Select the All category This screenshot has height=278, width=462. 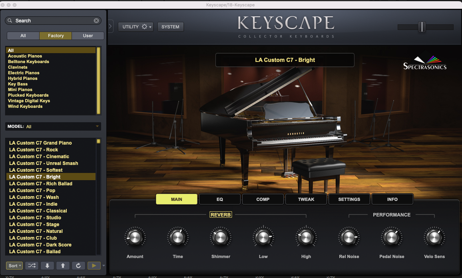coord(51,50)
